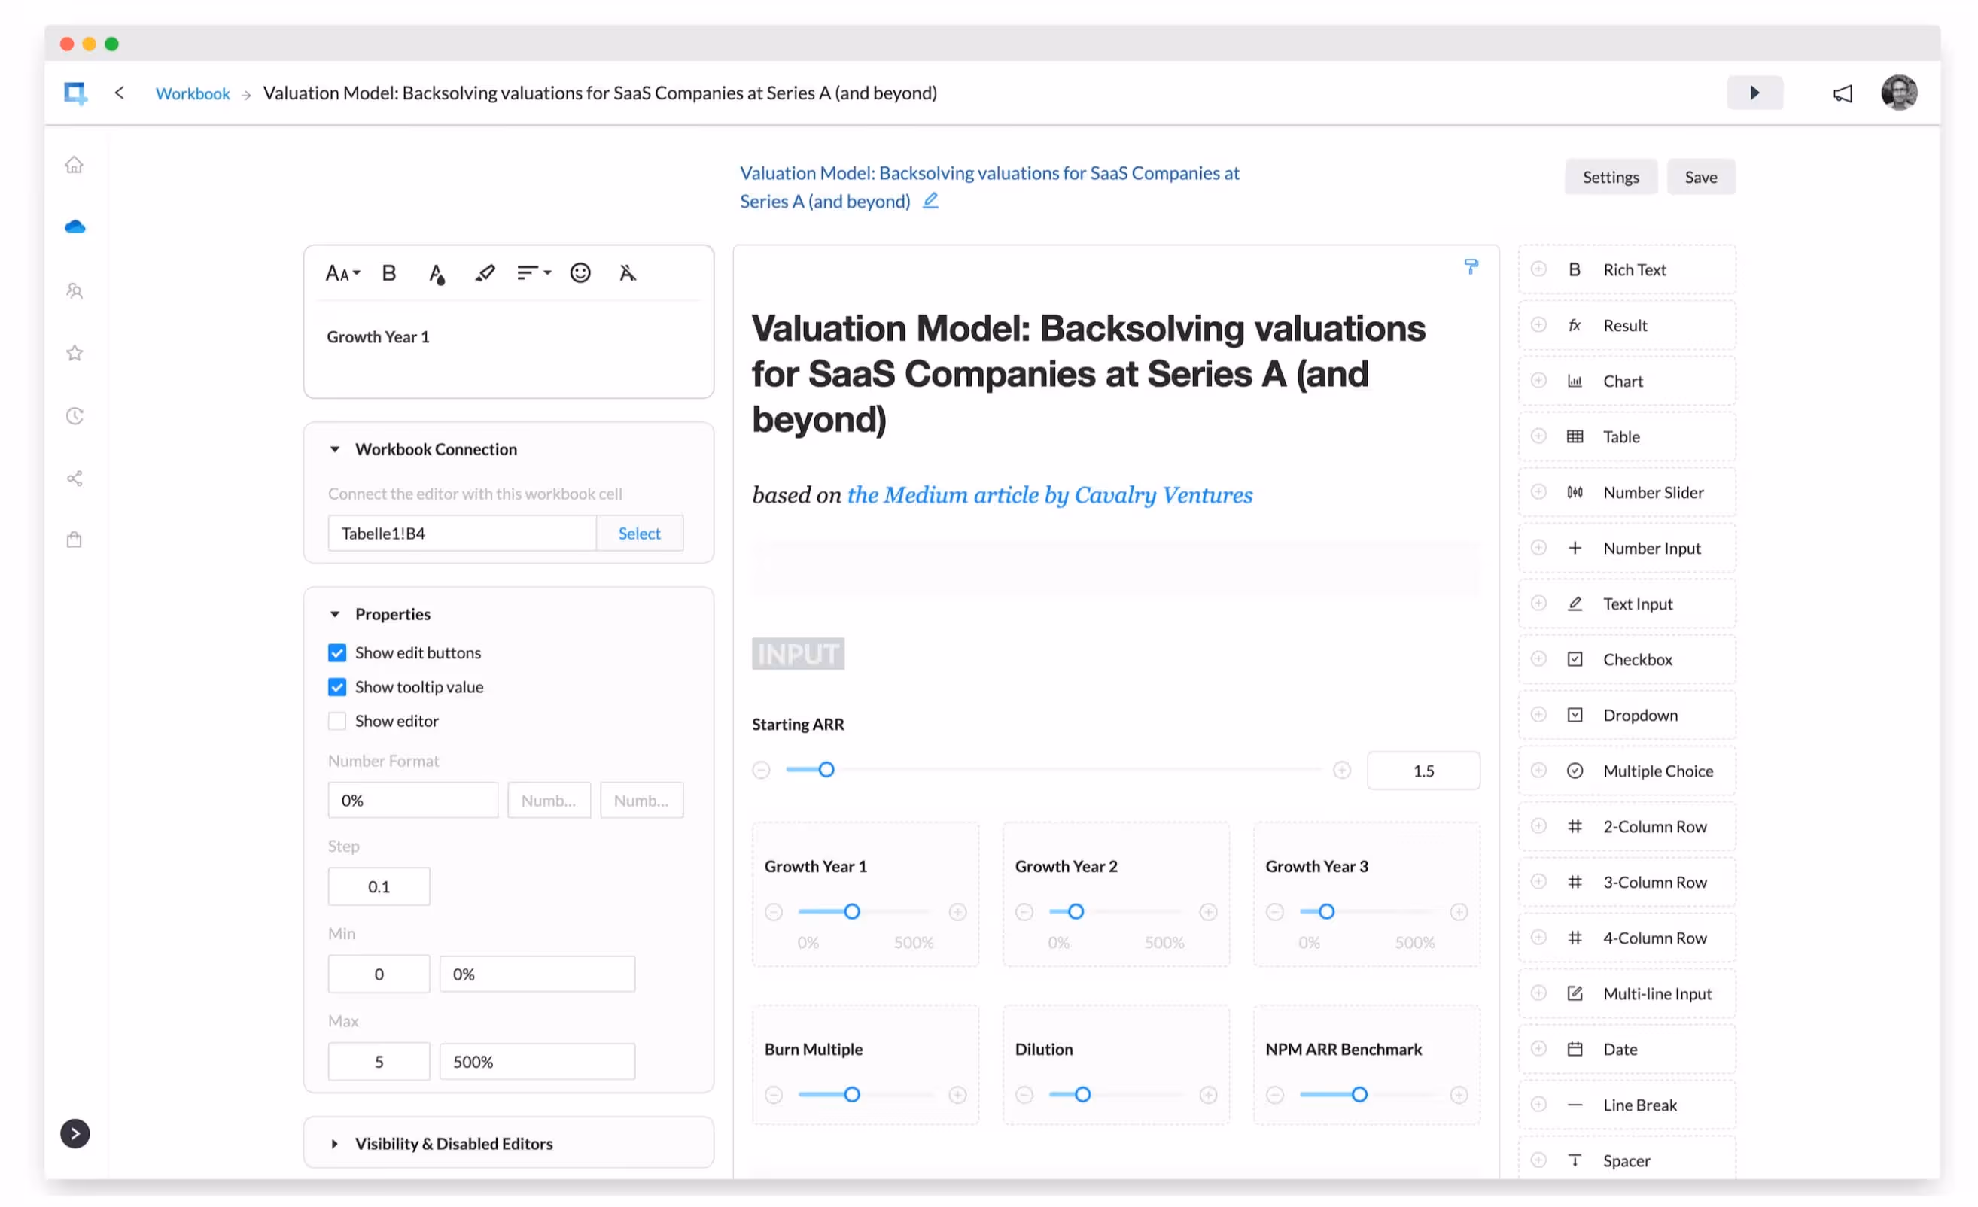Collapse the Workbook Connection section
The image size is (1978, 1207).
point(335,449)
